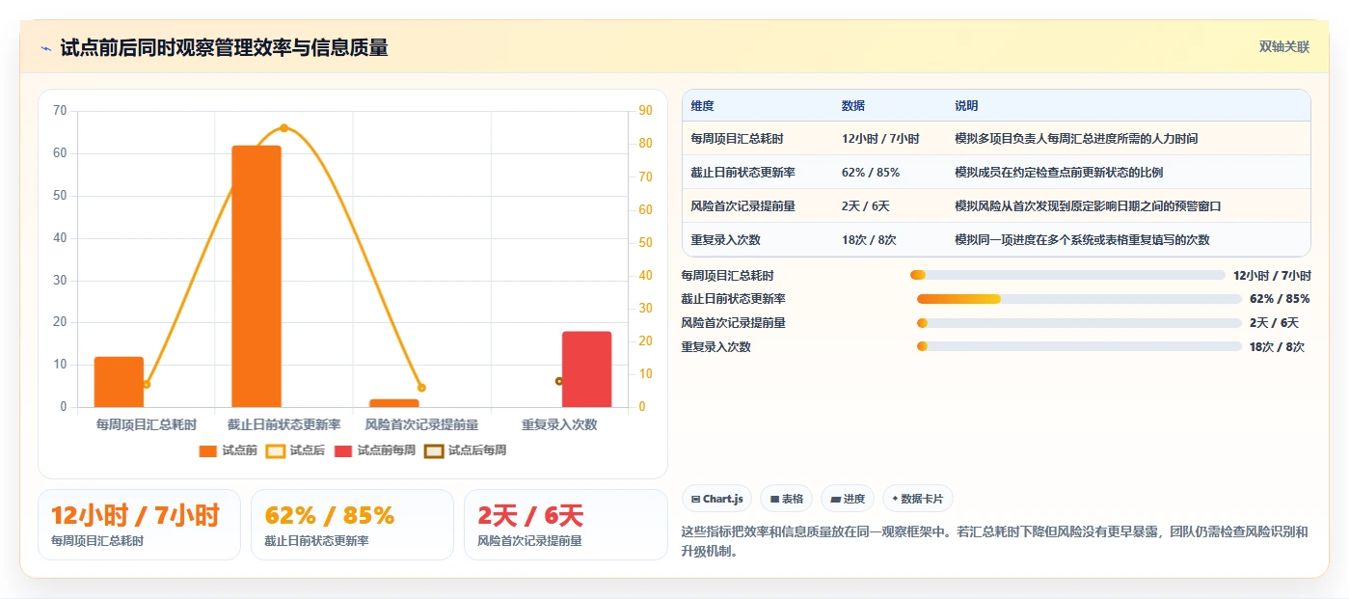Click the left axis tick value 70

(x=60, y=111)
